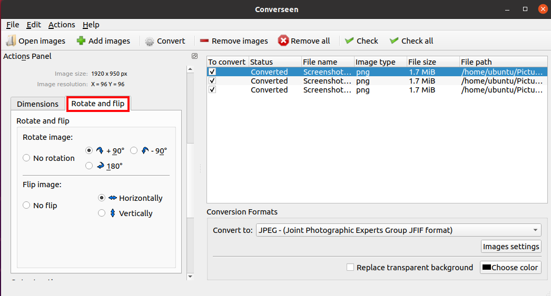Click the Images settings button
The height and width of the screenshot is (296, 551).
point(511,246)
